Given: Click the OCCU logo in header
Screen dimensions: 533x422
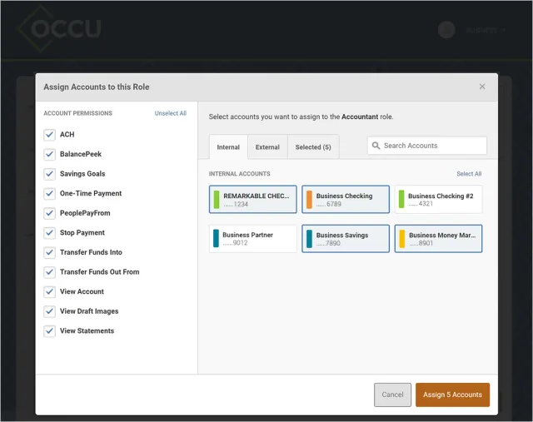Looking at the screenshot, I should (x=60, y=29).
